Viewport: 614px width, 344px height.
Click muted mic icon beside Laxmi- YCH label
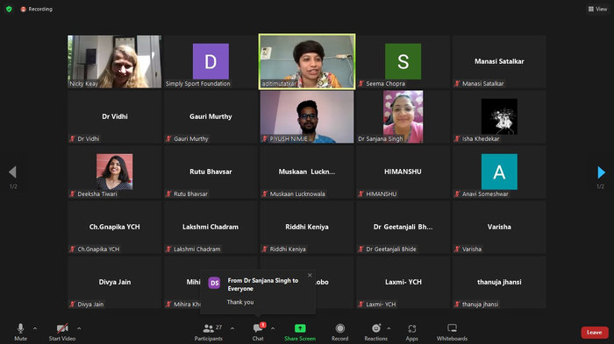click(361, 304)
